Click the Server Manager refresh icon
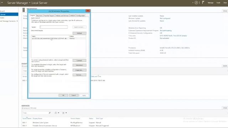228x128 pixels. 196,2
